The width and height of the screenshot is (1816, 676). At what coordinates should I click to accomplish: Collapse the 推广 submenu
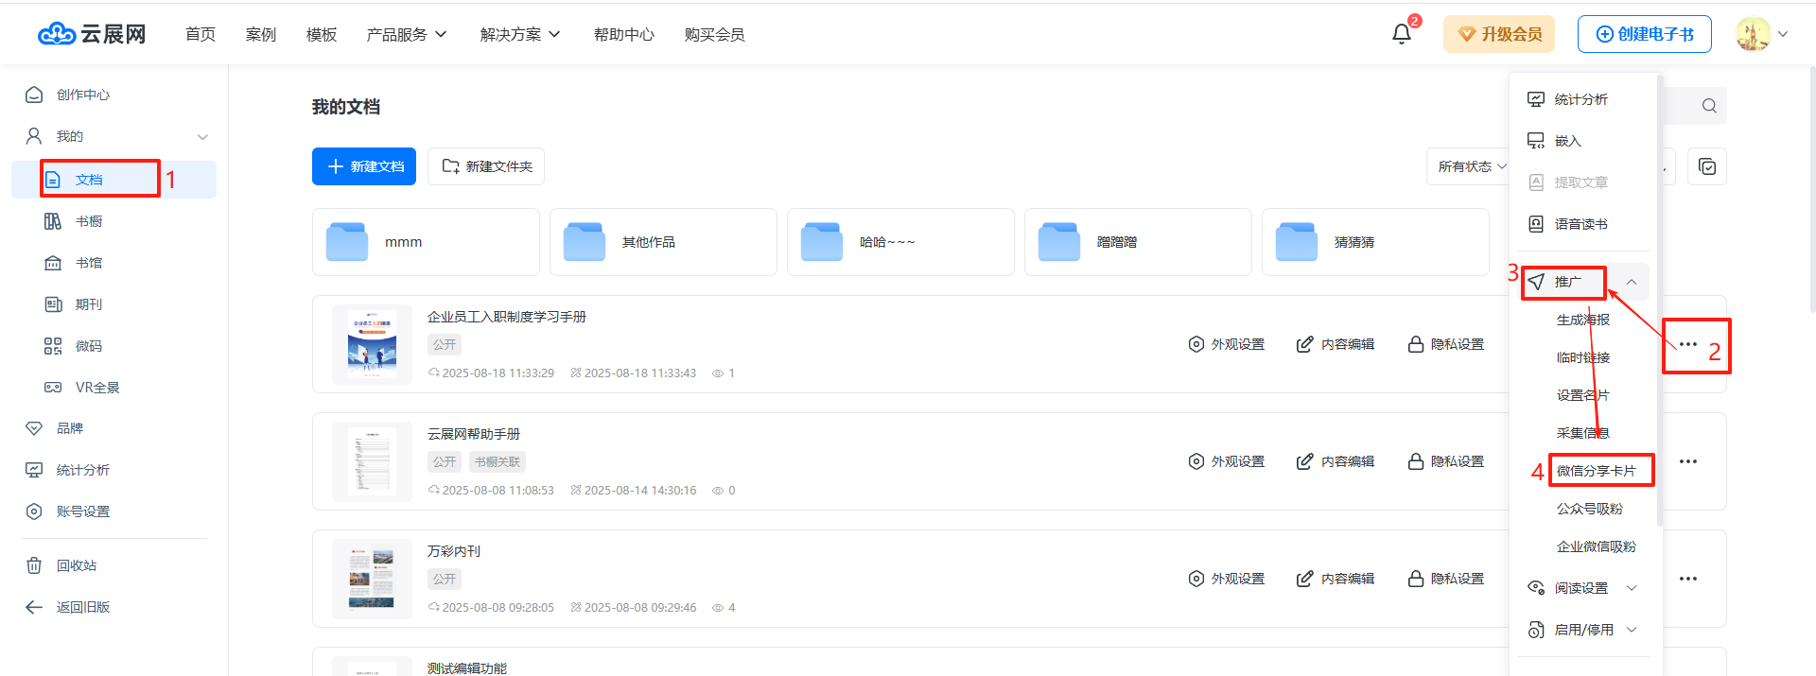1632,282
